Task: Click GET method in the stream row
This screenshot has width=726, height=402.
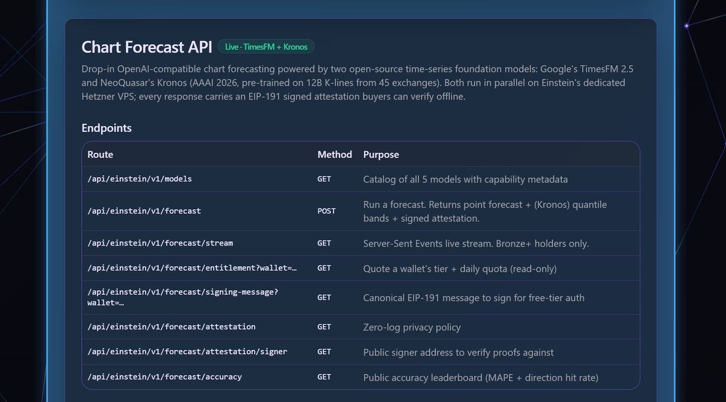Action: pyautogui.click(x=324, y=243)
